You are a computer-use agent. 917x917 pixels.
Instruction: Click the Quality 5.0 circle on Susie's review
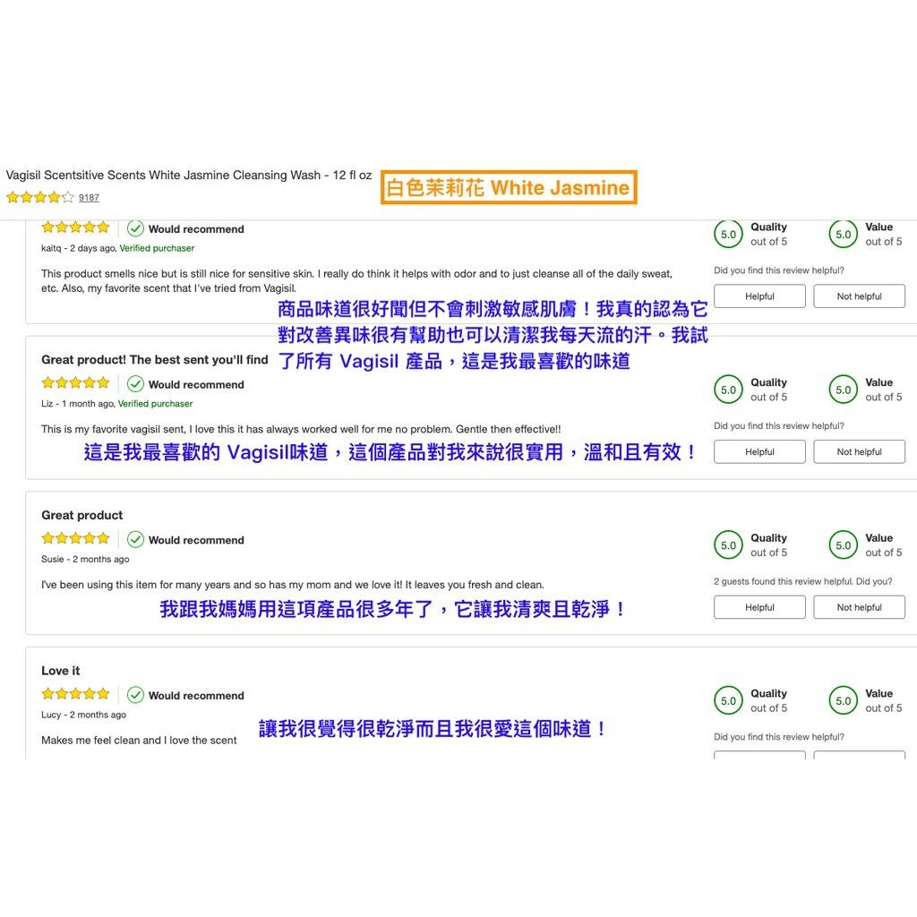[728, 545]
